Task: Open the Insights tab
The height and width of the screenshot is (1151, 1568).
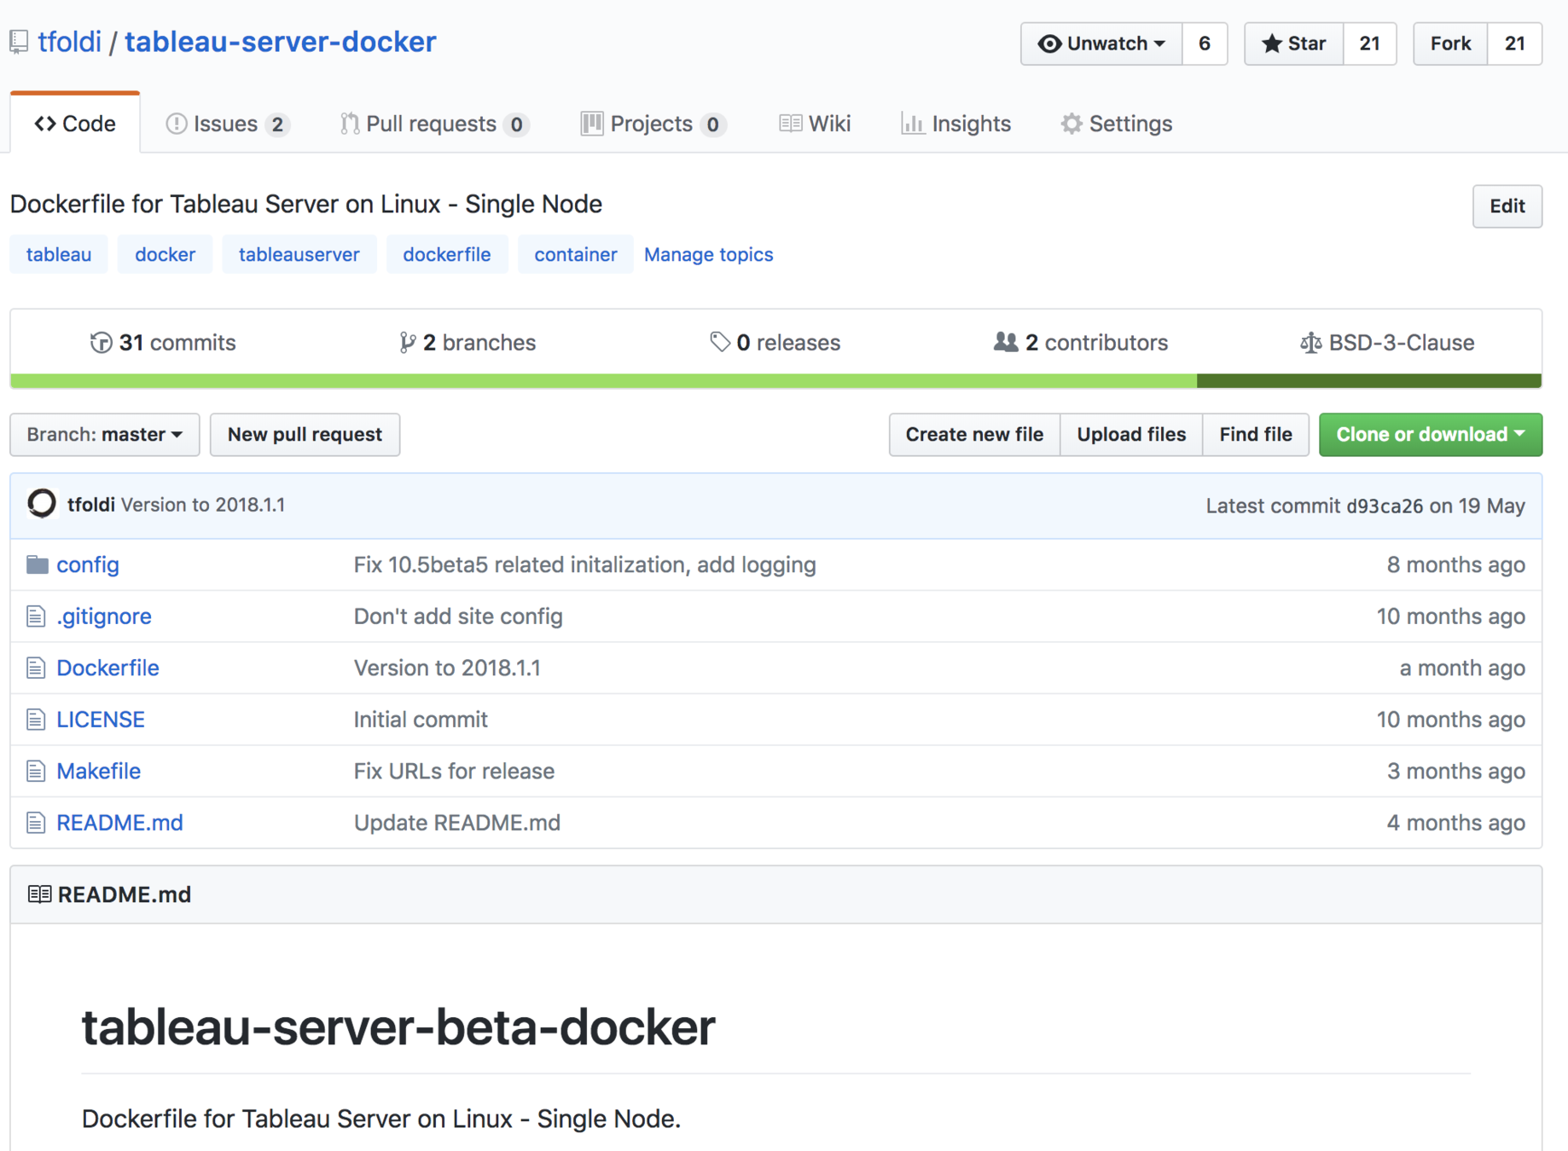Action: click(x=955, y=124)
